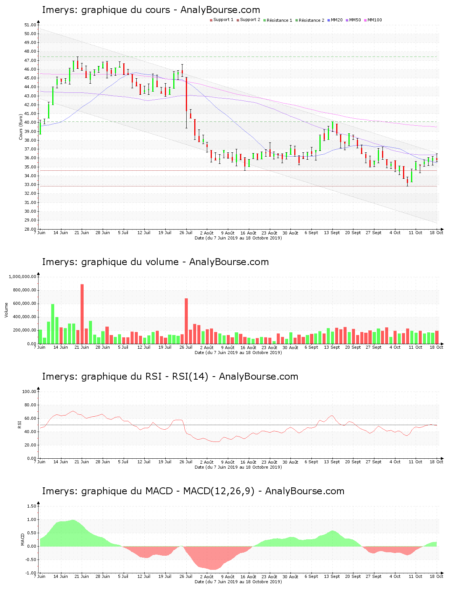
Task: Click the 'Cours (Euro)' axis label
Action: (x=21, y=127)
